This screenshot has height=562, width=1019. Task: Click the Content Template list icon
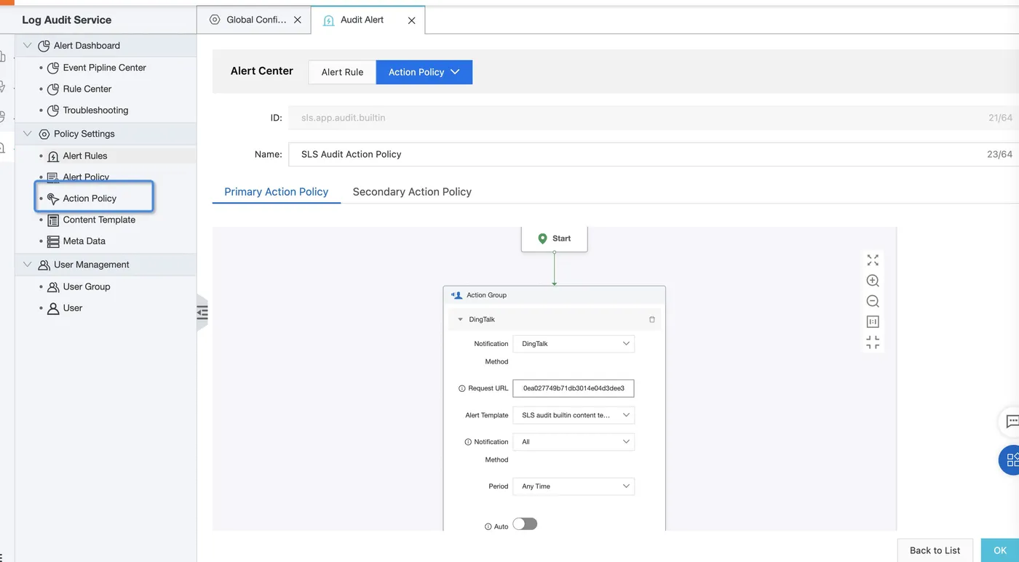click(53, 220)
